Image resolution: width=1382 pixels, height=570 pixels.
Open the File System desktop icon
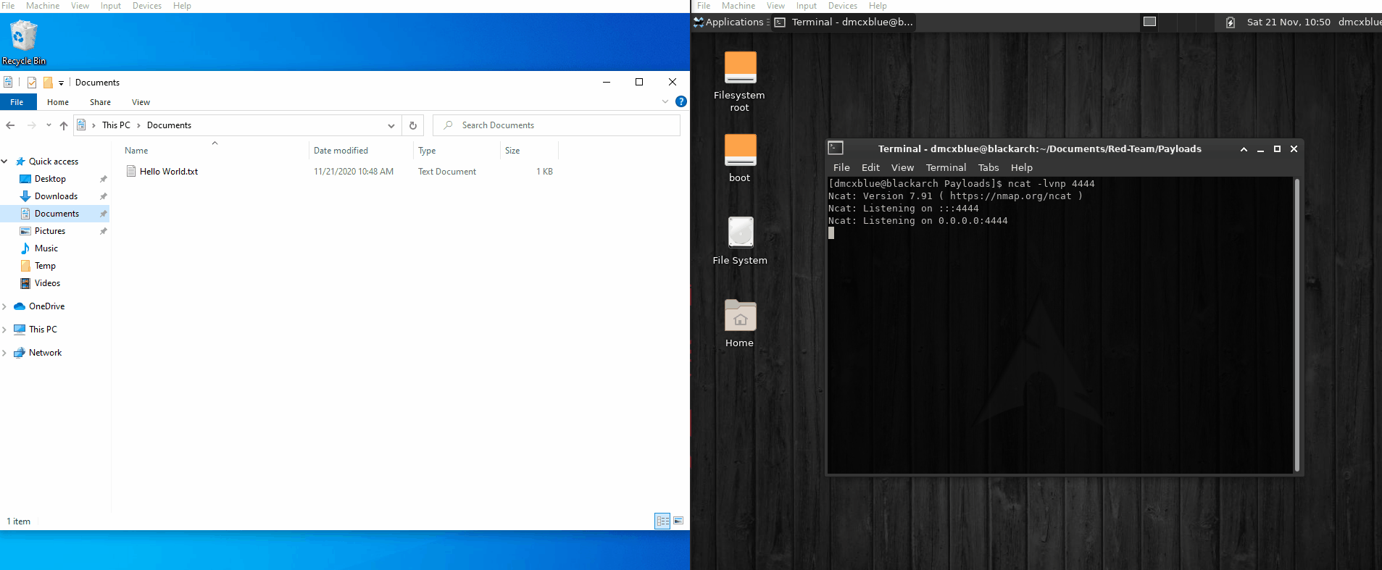click(x=740, y=240)
